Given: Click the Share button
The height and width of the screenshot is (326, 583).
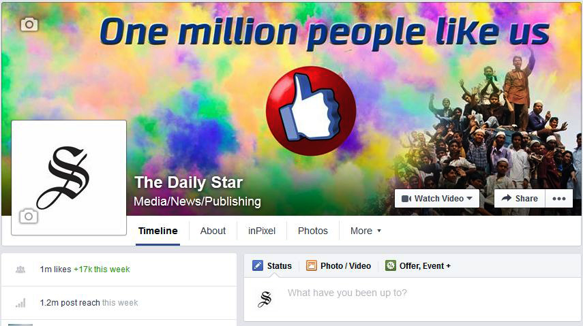Looking at the screenshot, I should click(x=520, y=199).
